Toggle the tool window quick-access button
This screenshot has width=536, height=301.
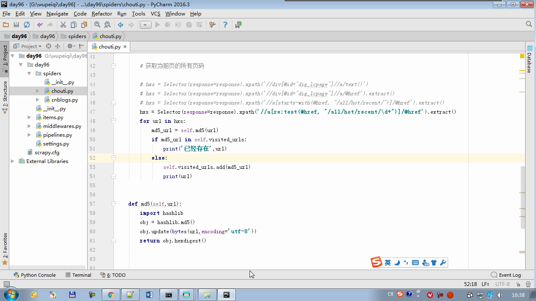tap(6, 284)
